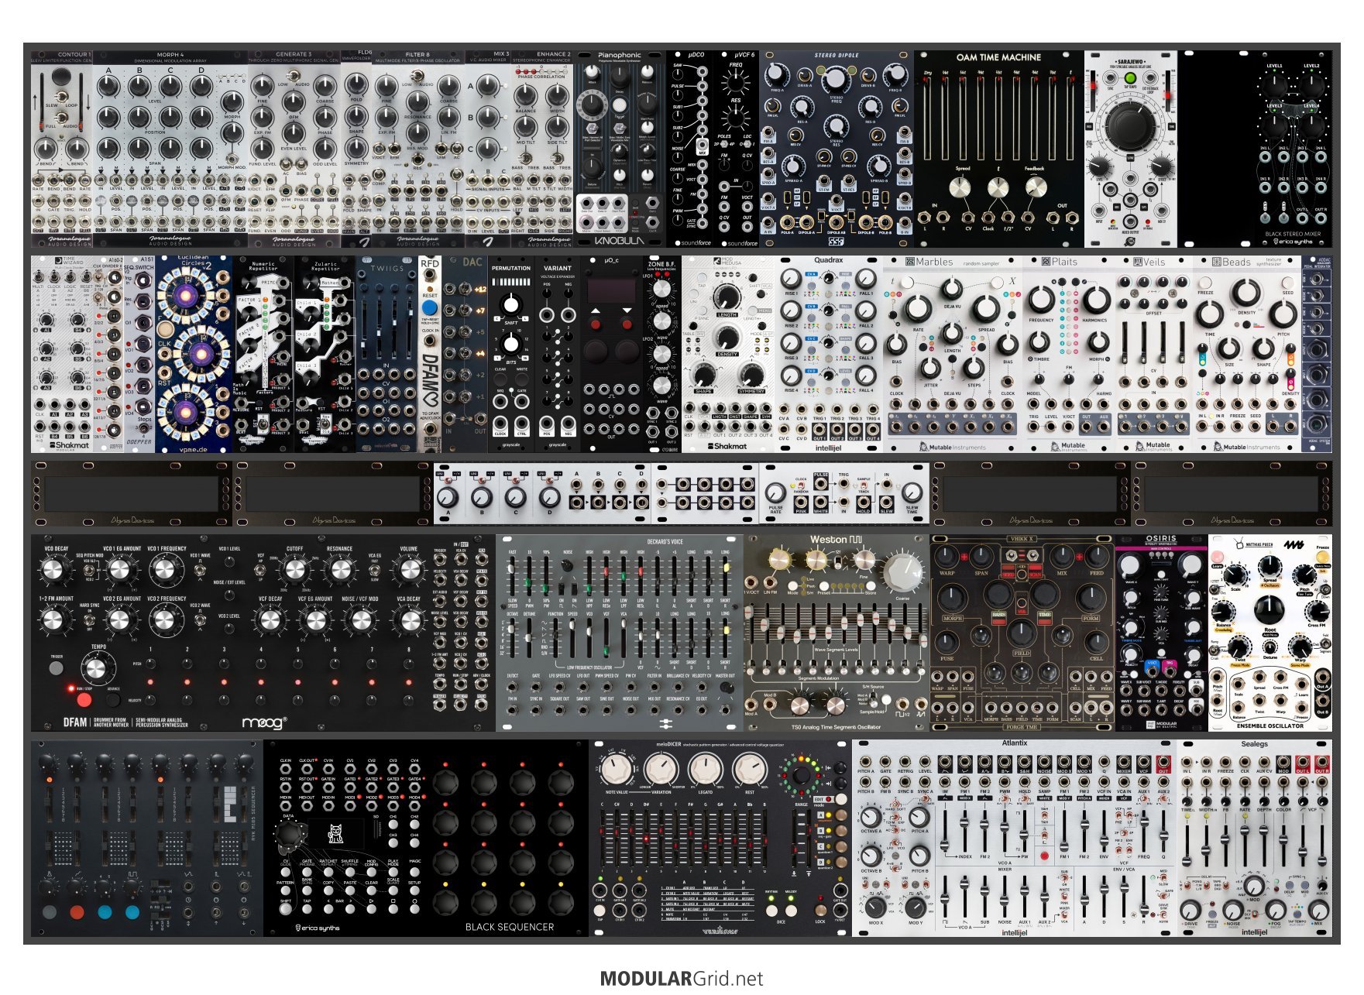The width and height of the screenshot is (1364, 995).
Task: Click the MODULARGrid.net logo
Action: click(682, 978)
